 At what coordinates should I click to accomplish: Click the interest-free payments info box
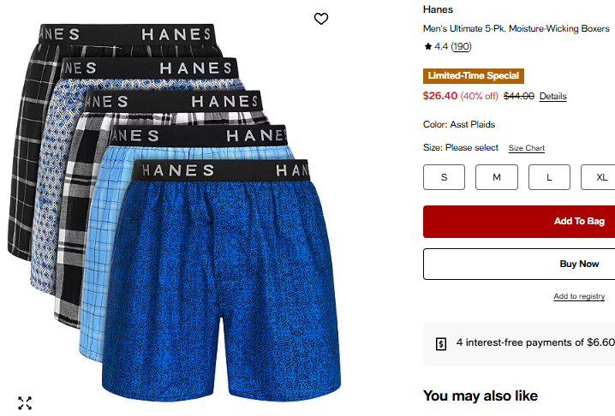coord(519,345)
